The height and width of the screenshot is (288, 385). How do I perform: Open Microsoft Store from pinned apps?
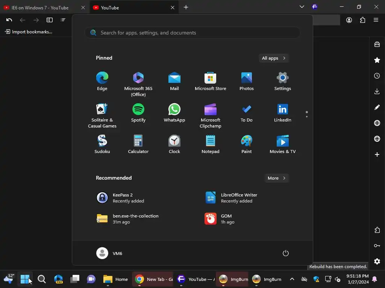[x=211, y=81]
